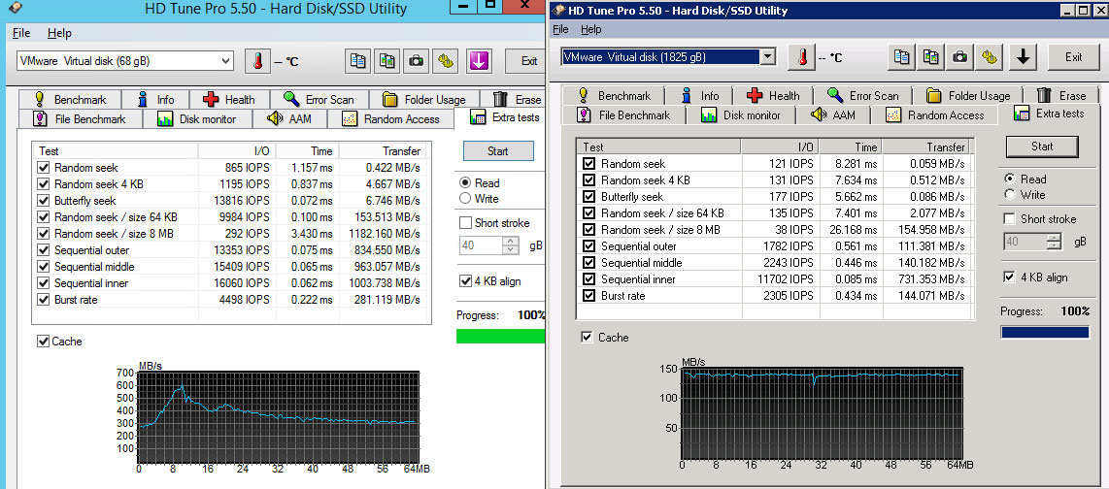Click the black down arrow icon, right window

[x=1022, y=57]
